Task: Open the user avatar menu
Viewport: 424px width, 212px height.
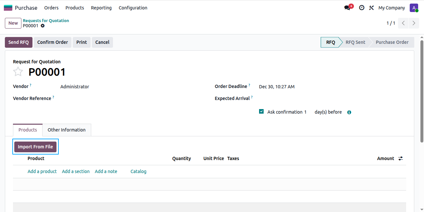Action: click(414, 8)
